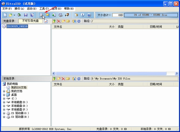
Task: Click the right arrow of horizontal scrollbar
Action: [x=177, y=73]
